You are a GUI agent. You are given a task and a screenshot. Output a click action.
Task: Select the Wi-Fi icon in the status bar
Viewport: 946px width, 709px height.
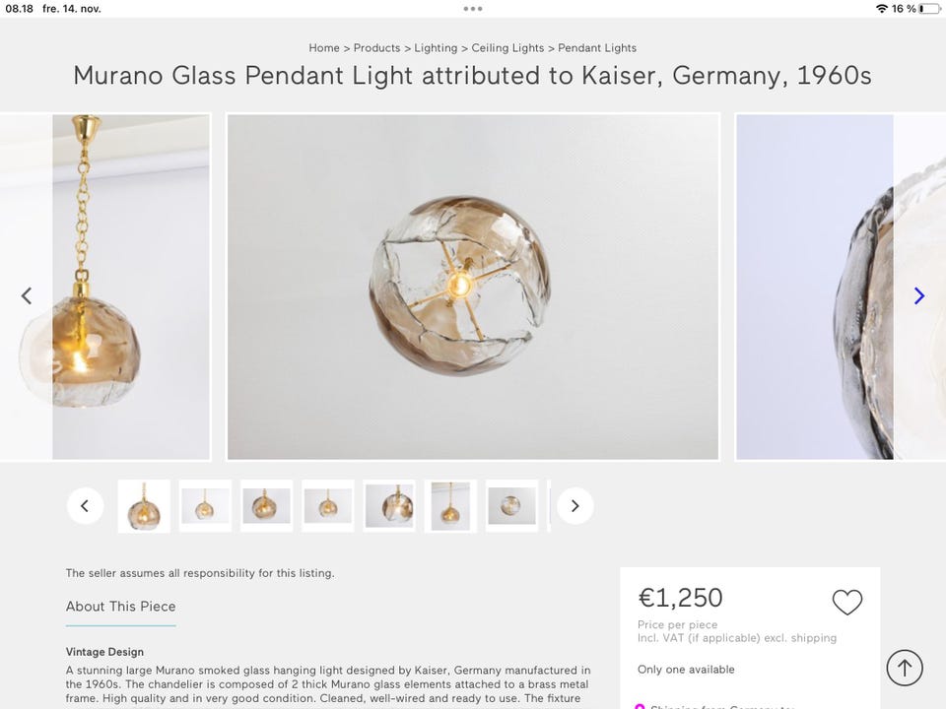coord(882,8)
